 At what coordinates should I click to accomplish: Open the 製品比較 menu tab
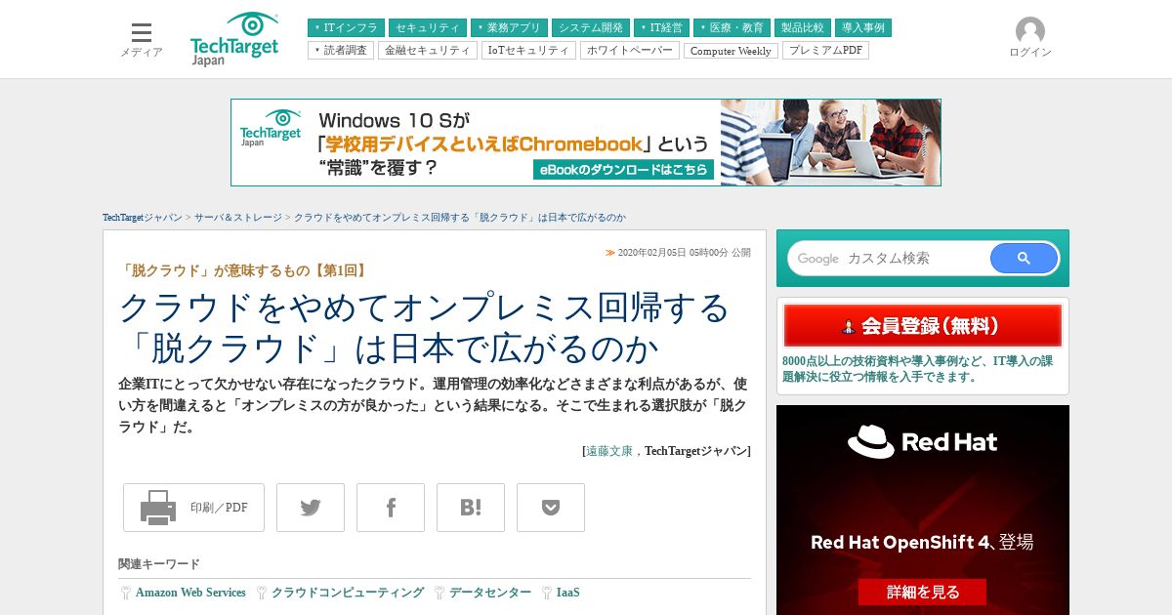[803, 28]
